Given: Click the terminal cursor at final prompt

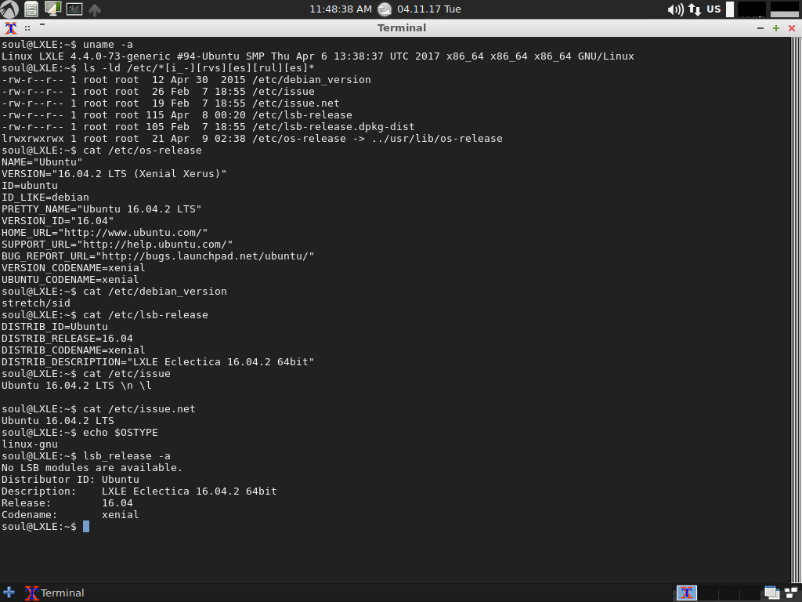Looking at the screenshot, I should pos(86,527).
